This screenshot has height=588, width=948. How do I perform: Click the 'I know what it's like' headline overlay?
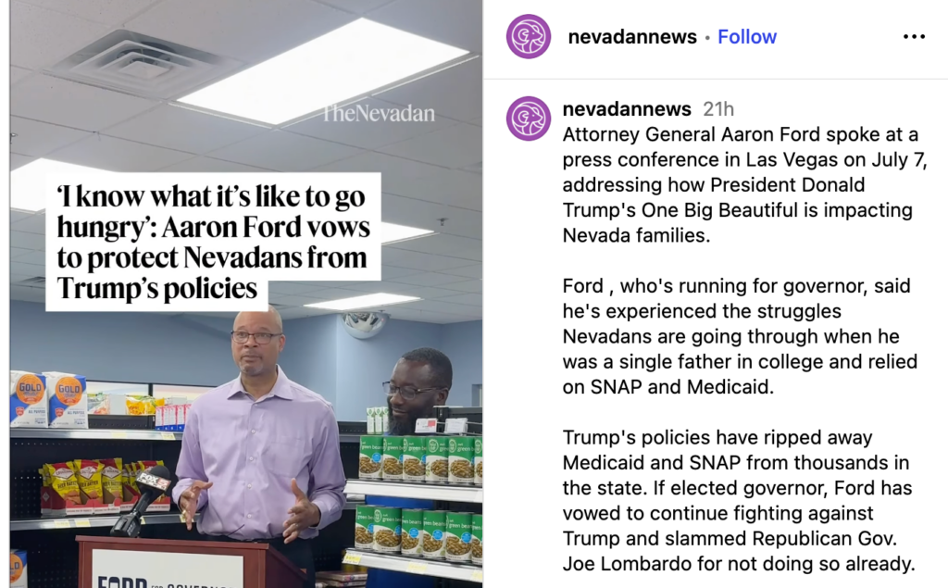(x=213, y=242)
